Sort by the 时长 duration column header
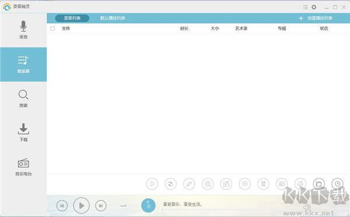The height and width of the screenshot is (217, 350). click(184, 29)
